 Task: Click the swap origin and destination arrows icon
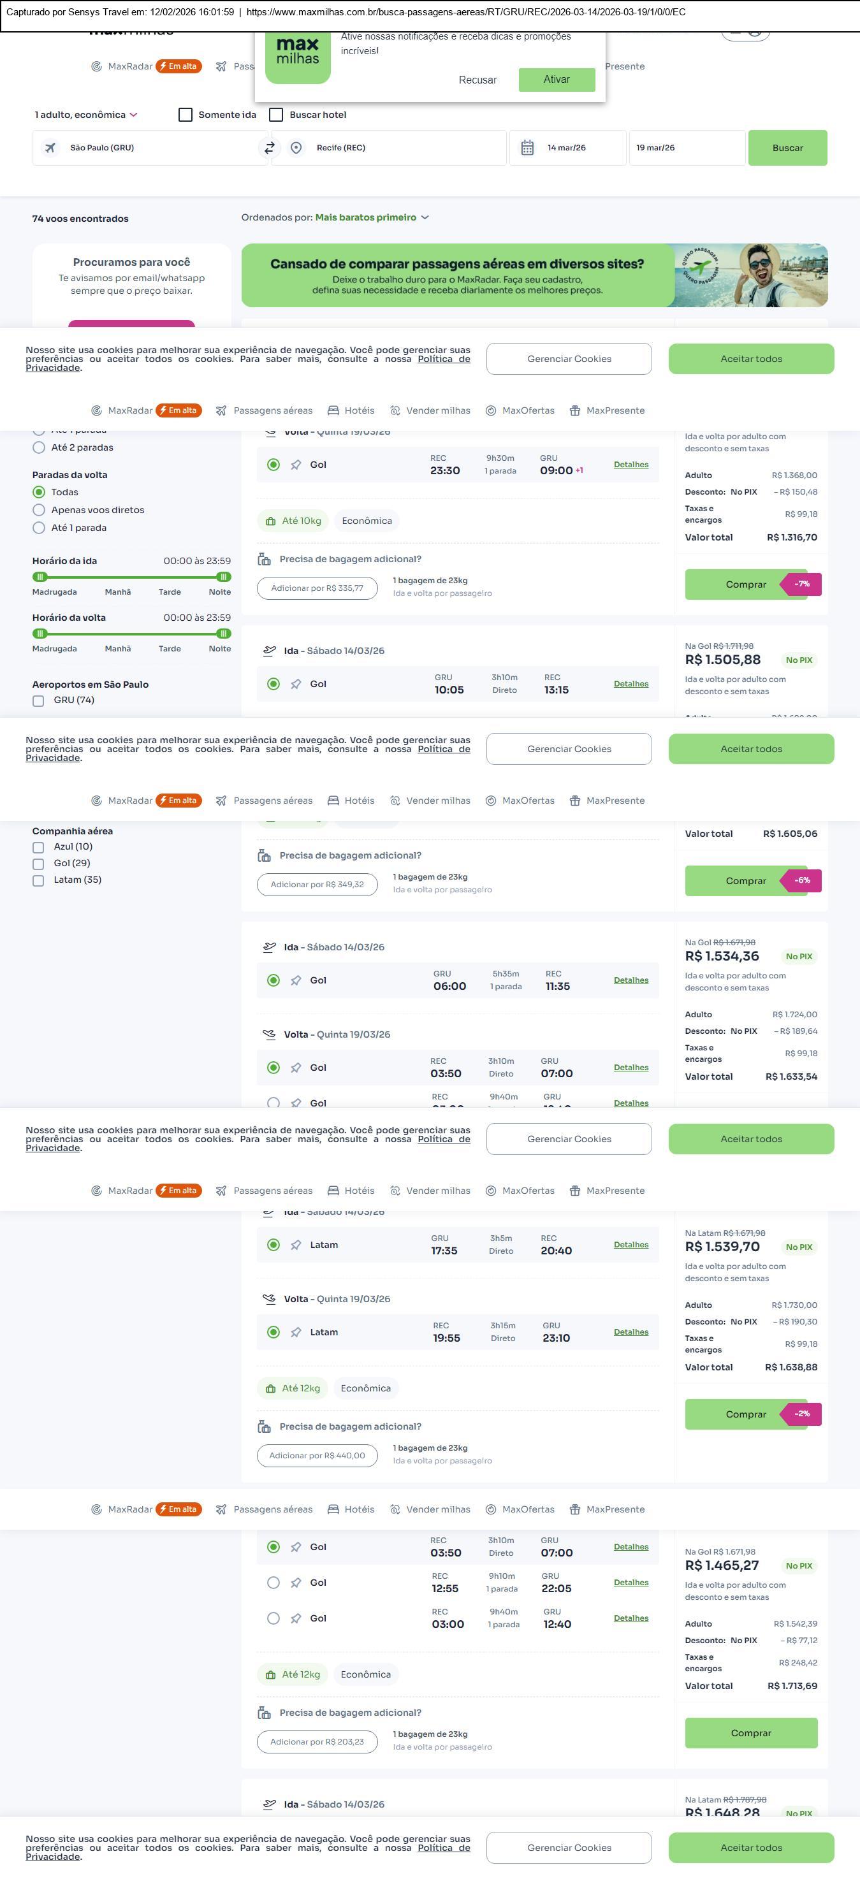pyautogui.click(x=269, y=148)
